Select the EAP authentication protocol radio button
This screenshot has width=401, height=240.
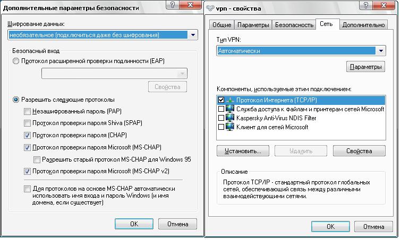[x=16, y=61]
